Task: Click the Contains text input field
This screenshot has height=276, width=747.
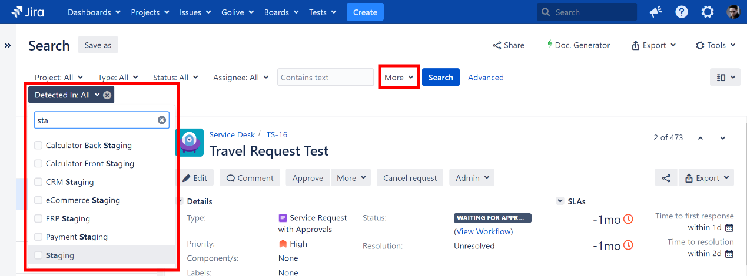Action: [326, 78]
